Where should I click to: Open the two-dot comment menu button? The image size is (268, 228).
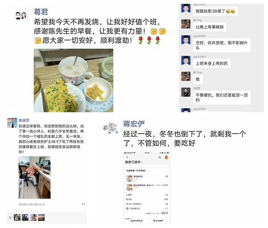(84, 204)
